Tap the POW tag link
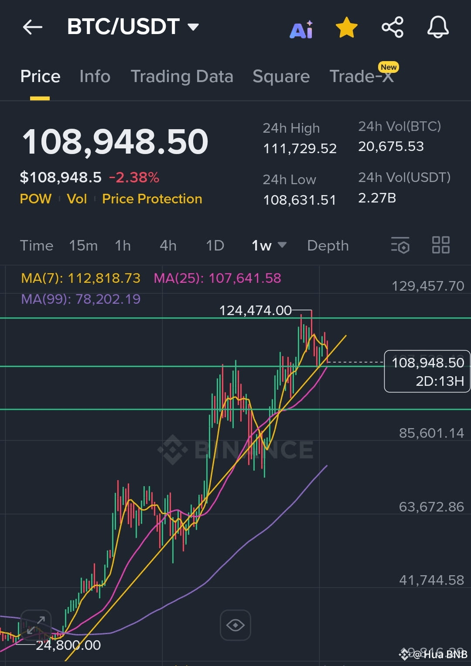Image resolution: width=471 pixels, height=666 pixels. (x=36, y=199)
